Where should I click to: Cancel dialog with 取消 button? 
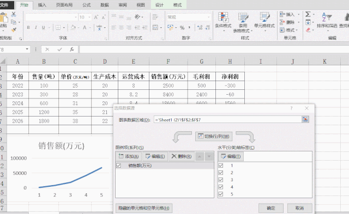299,208
